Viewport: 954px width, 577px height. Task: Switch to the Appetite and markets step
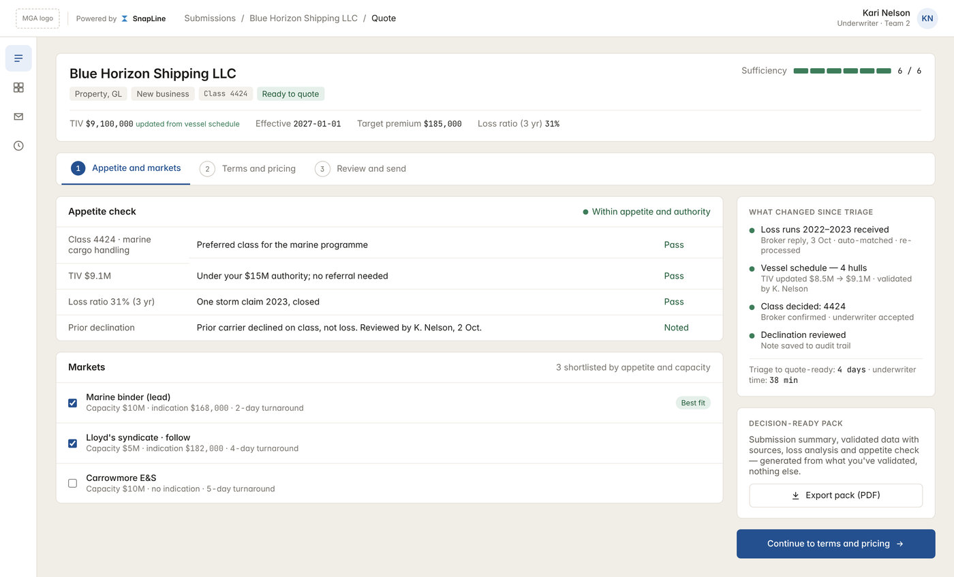pyautogui.click(x=126, y=168)
